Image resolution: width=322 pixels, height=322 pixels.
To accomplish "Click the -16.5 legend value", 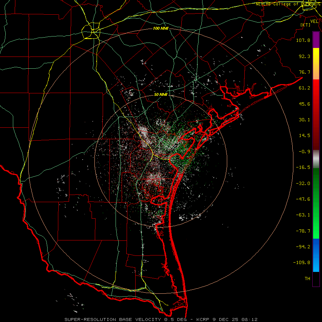I will tap(303, 167).
